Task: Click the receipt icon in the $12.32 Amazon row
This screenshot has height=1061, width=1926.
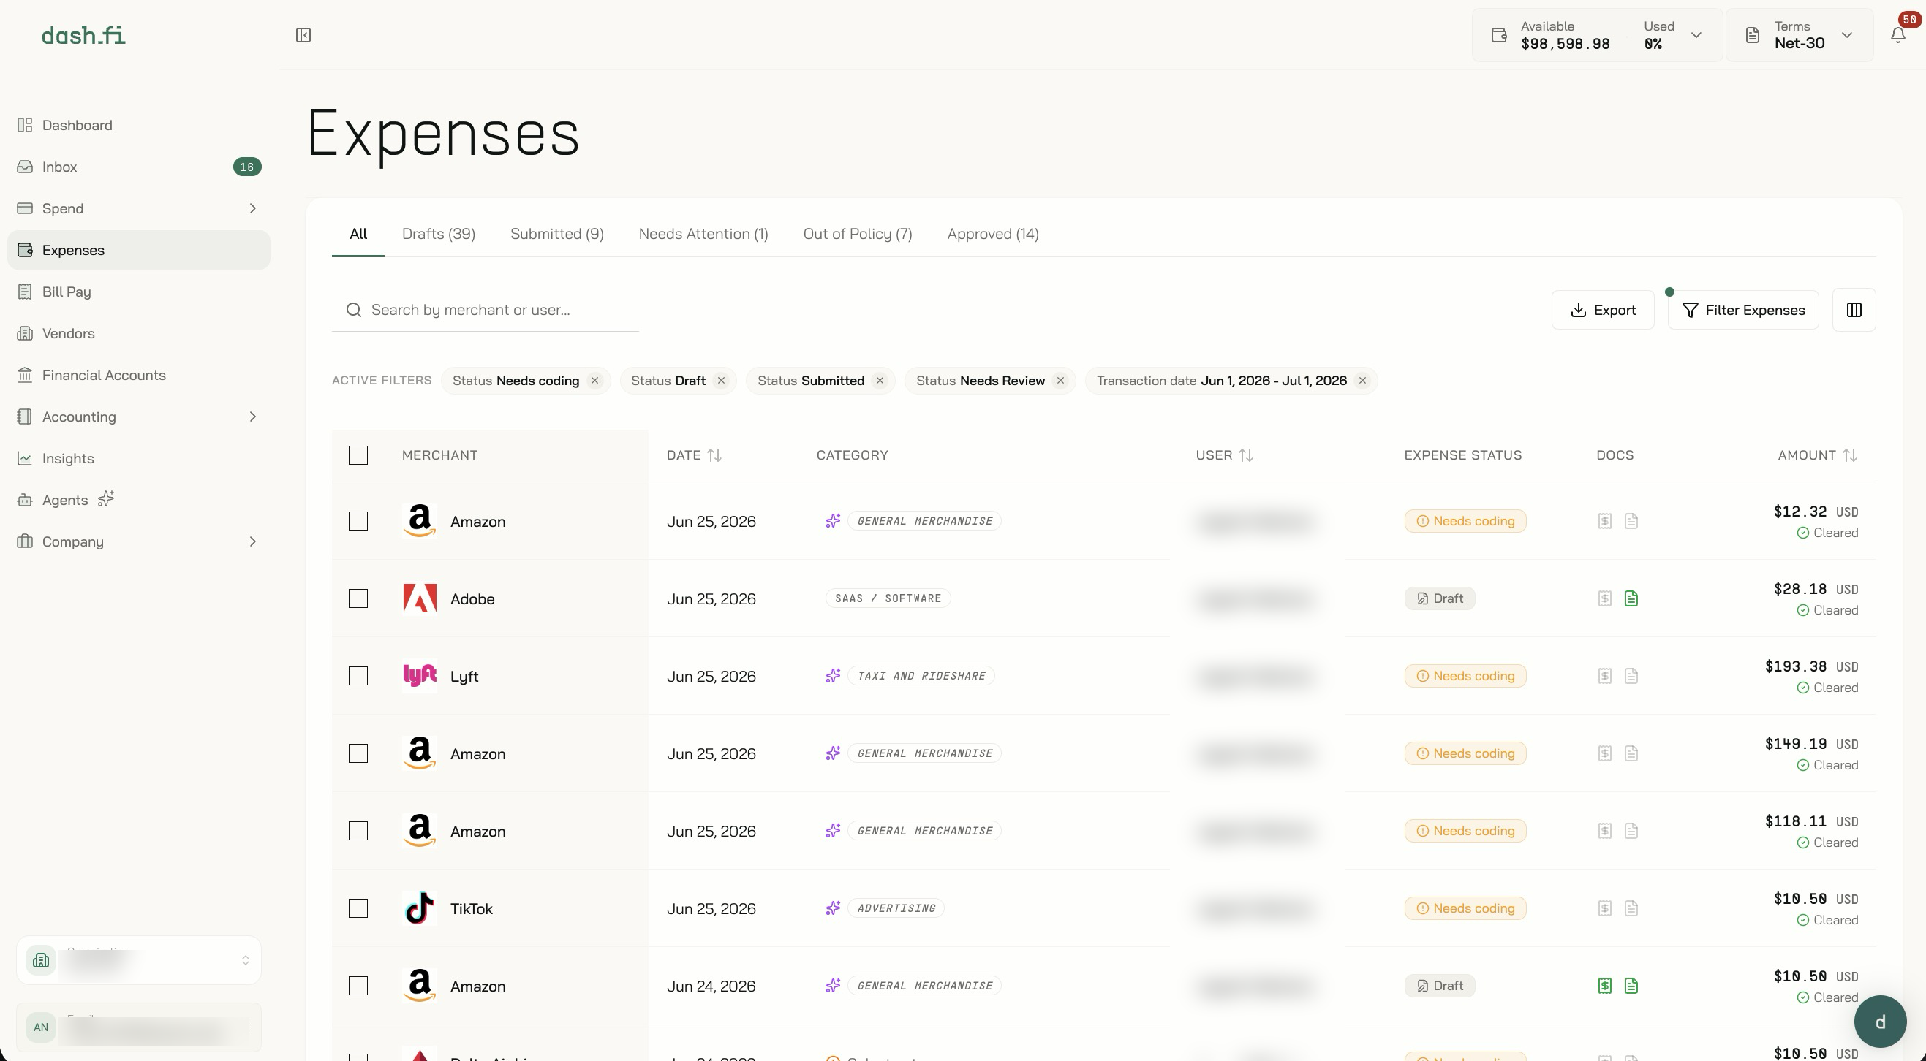Action: [1604, 521]
